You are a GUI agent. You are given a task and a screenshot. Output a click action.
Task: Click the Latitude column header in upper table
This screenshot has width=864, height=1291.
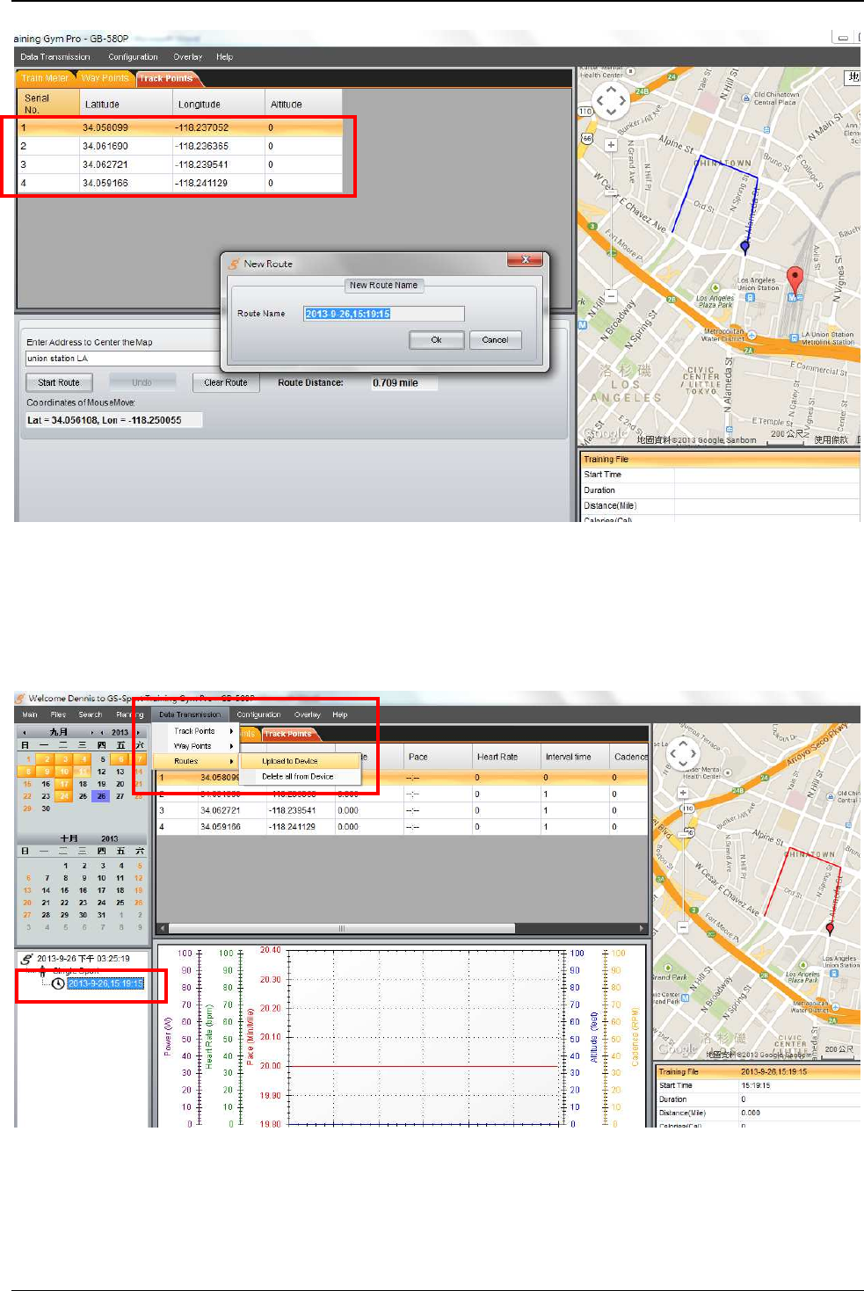coord(126,104)
